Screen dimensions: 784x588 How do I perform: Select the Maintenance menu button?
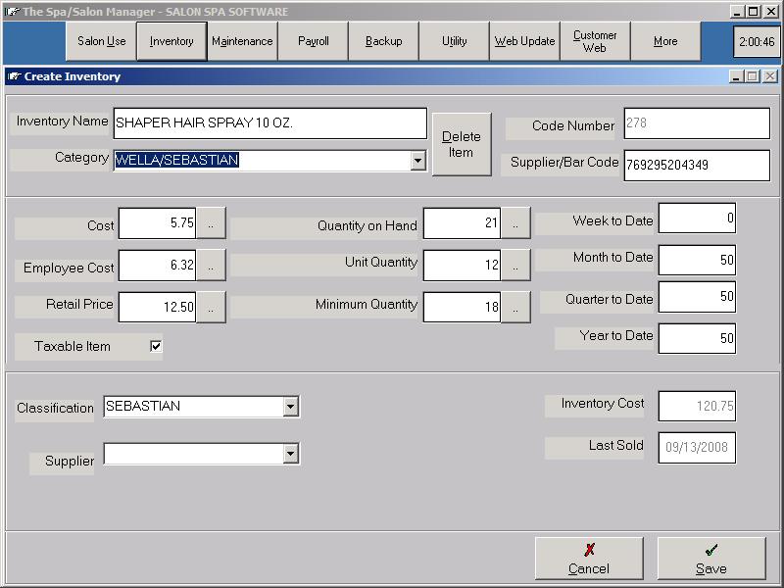(x=242, y=42)
